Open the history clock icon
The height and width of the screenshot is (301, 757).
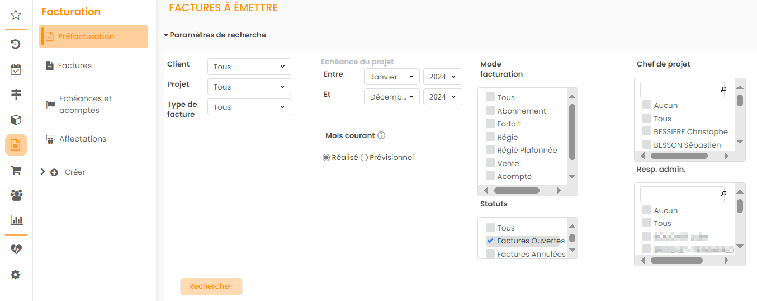(x=16, y=44)
